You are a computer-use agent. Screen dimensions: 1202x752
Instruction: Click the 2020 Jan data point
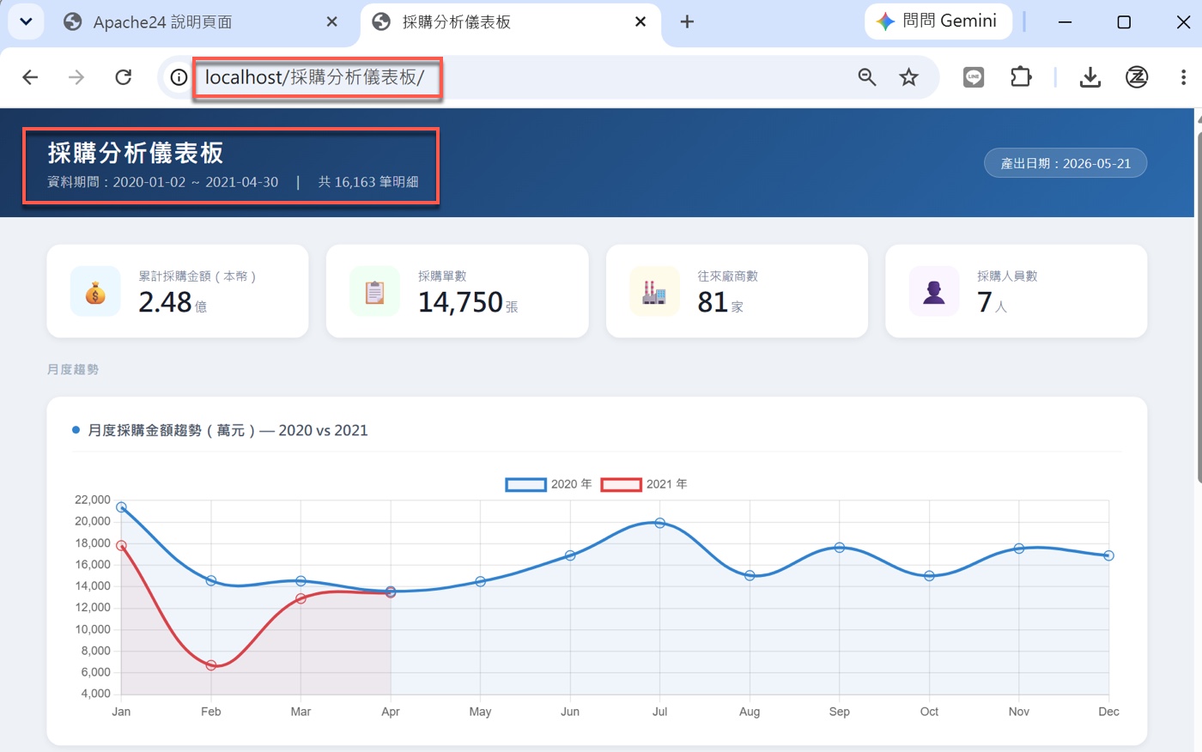coord(121,507)
